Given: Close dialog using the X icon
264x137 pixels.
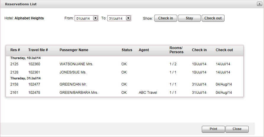Looking at the screenshot, I should (x=259, y=4).
